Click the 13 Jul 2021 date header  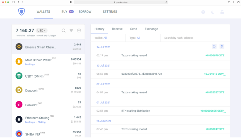coord(103,66)
